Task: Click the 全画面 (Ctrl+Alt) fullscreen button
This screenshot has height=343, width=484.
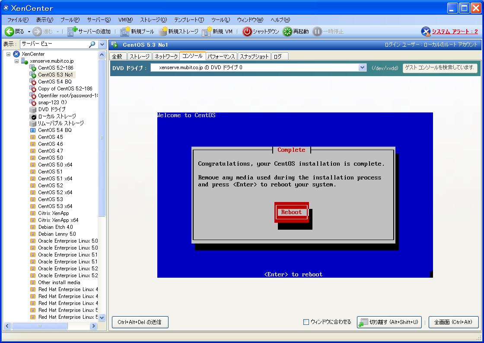Action: click(x=453, y=322)
